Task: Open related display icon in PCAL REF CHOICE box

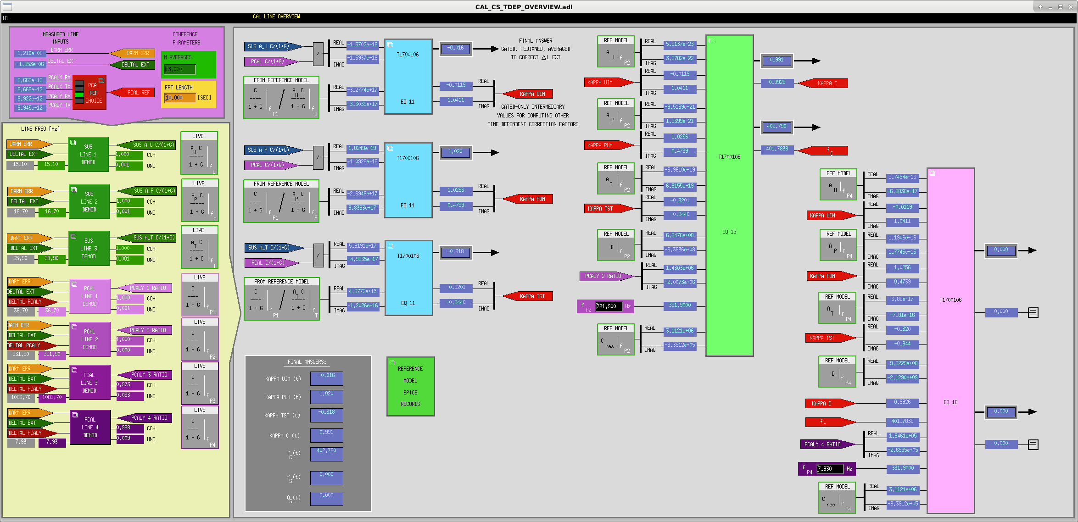Action: pos(101,80)
